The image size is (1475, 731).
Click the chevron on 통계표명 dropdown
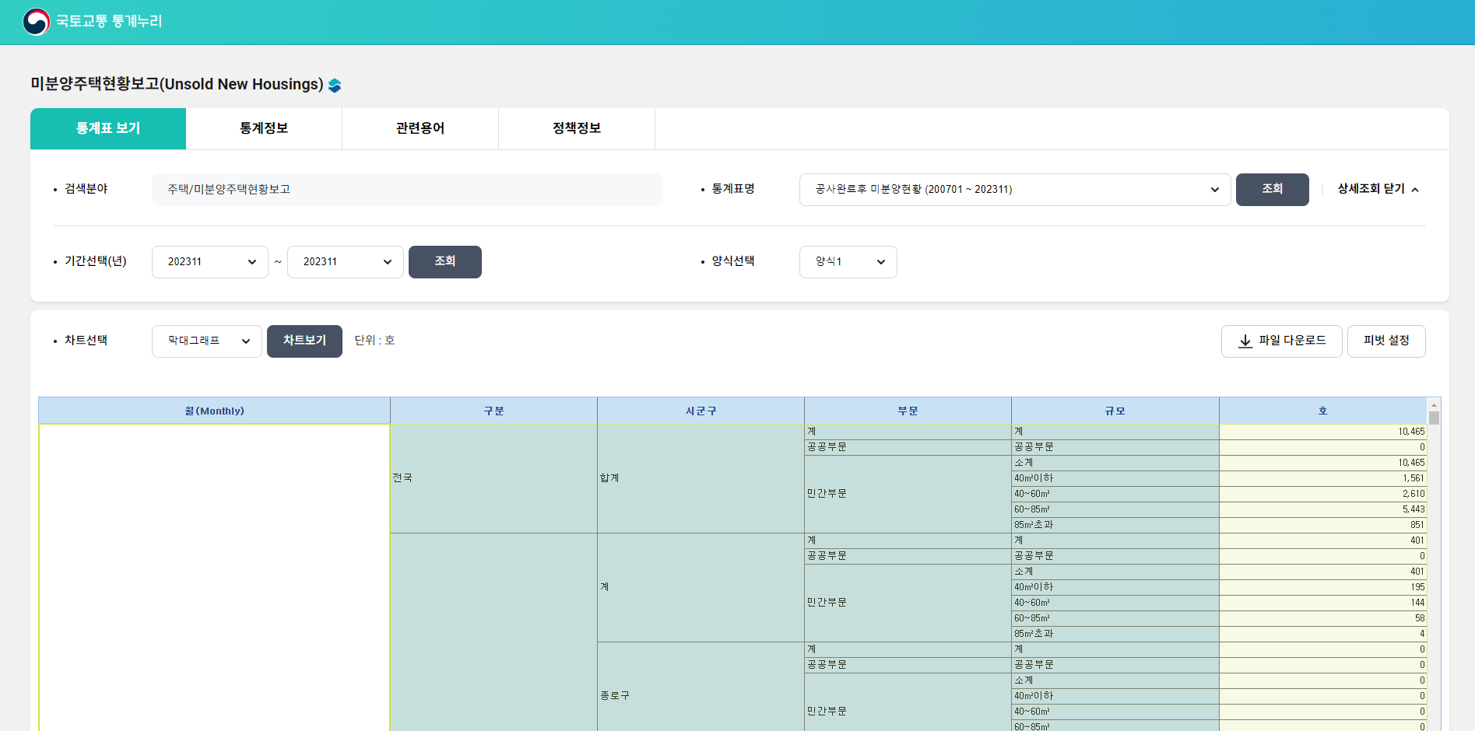point(1214,189)
